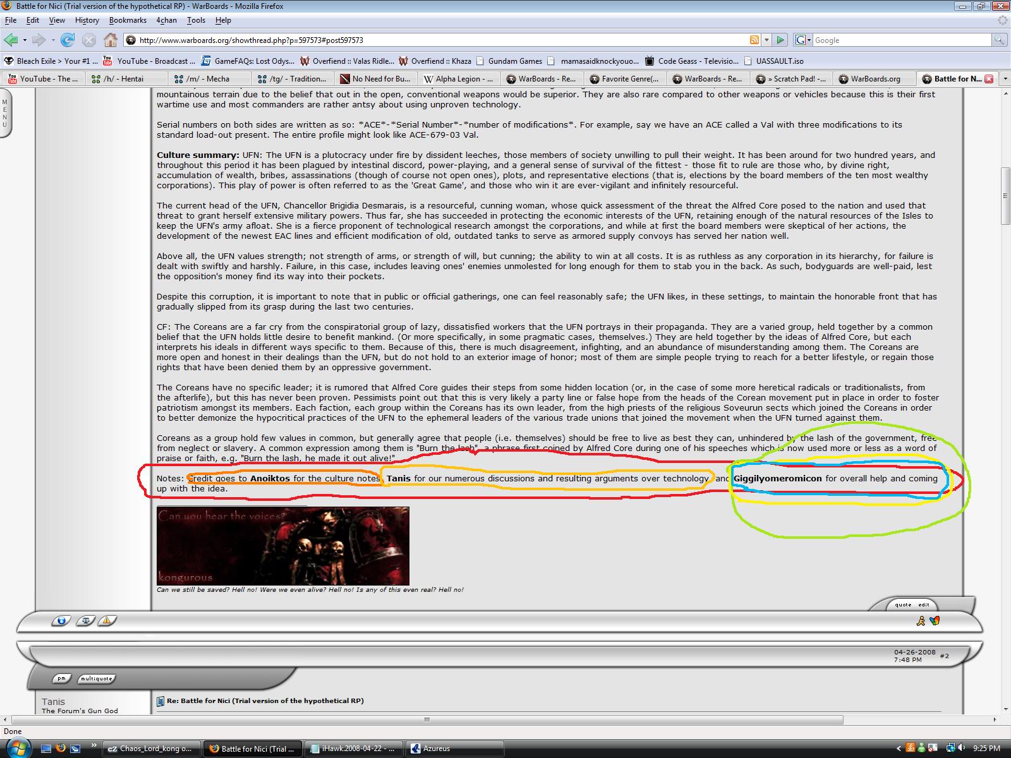Image resolution: width=1011 pixels, height=758 pixels.
Task: Expand the left side MENU tab
Action: coord(5,113)
